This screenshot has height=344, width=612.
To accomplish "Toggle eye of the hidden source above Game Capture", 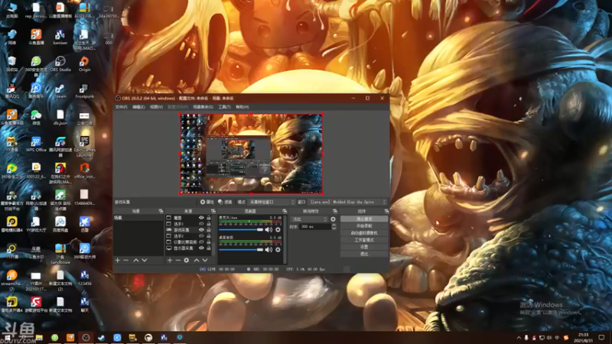I will pyautogui.click(x=201, y=224).
